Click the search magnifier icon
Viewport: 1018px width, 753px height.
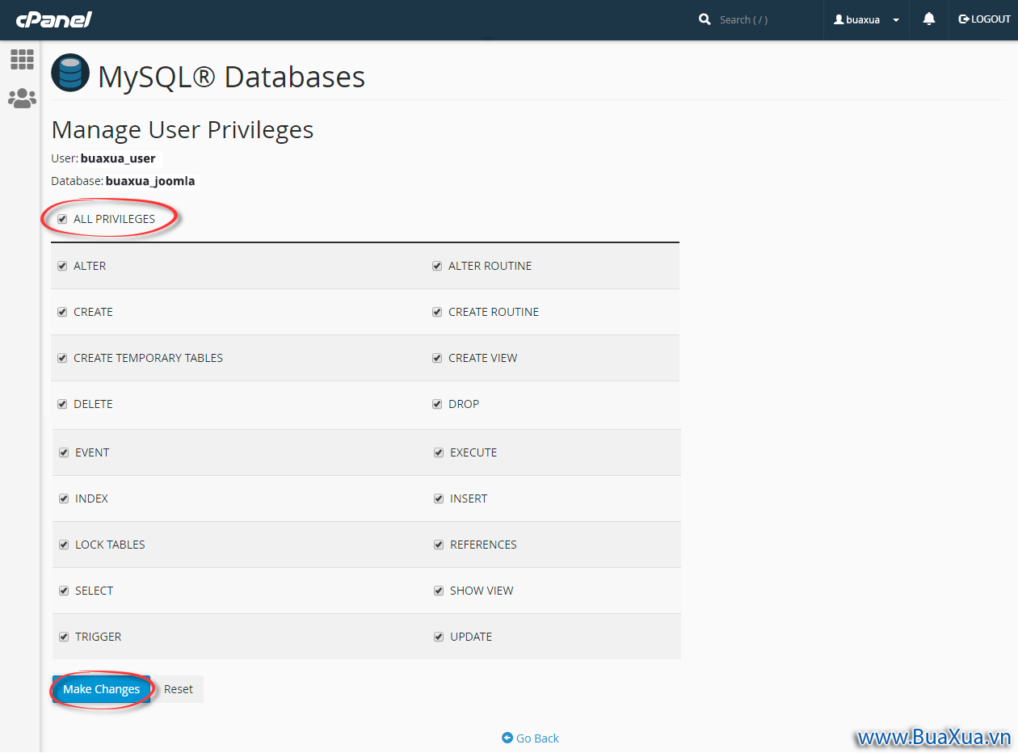pyautogui.click(x=705, y=19)
